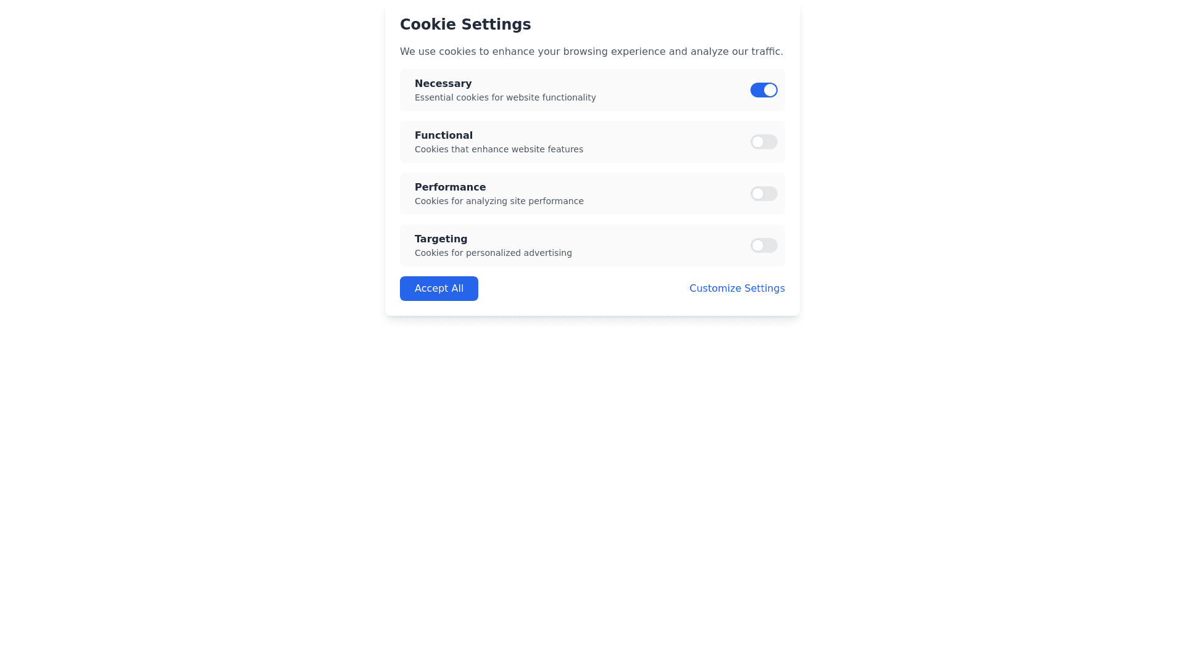Image resolution: width=1185 pixels, height=666 pixels.
Task: Click the "Cookies for analyzing site performance" description
Action: click(499, 201)
